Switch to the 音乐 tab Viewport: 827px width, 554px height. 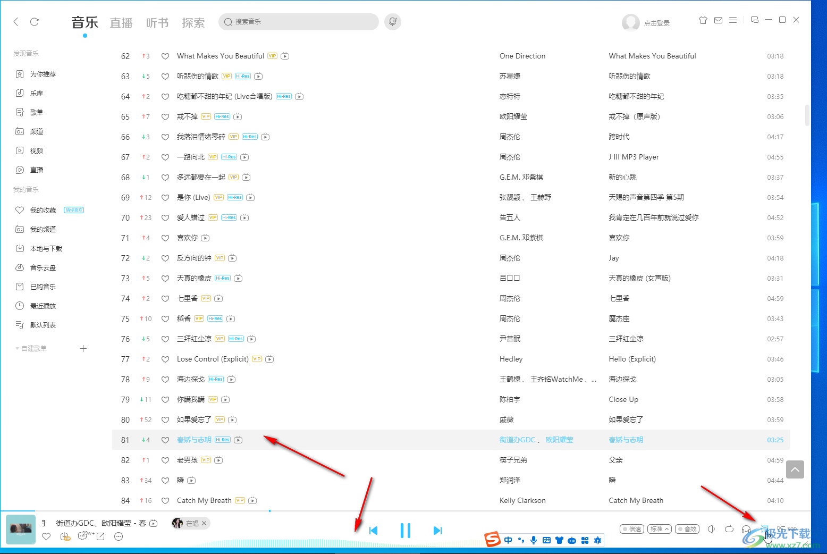pyautogui.click(x=85, y=22)
